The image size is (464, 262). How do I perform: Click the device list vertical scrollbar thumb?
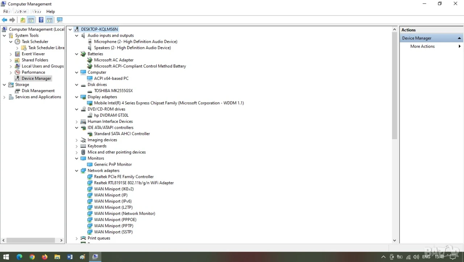(x=395, y=86)
